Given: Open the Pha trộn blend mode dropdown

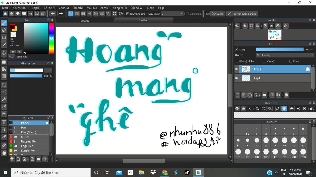Looking at the screenshot, I should (285, 55).
